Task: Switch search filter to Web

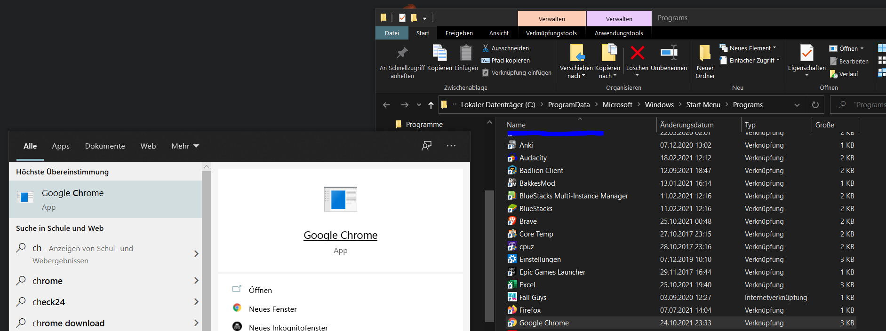Action: click(148, 146)
